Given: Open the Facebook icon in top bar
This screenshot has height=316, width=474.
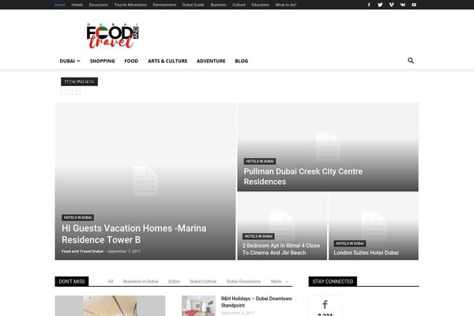Looking at the screenshot, I should pyautogui.click(x=369, y=5).
